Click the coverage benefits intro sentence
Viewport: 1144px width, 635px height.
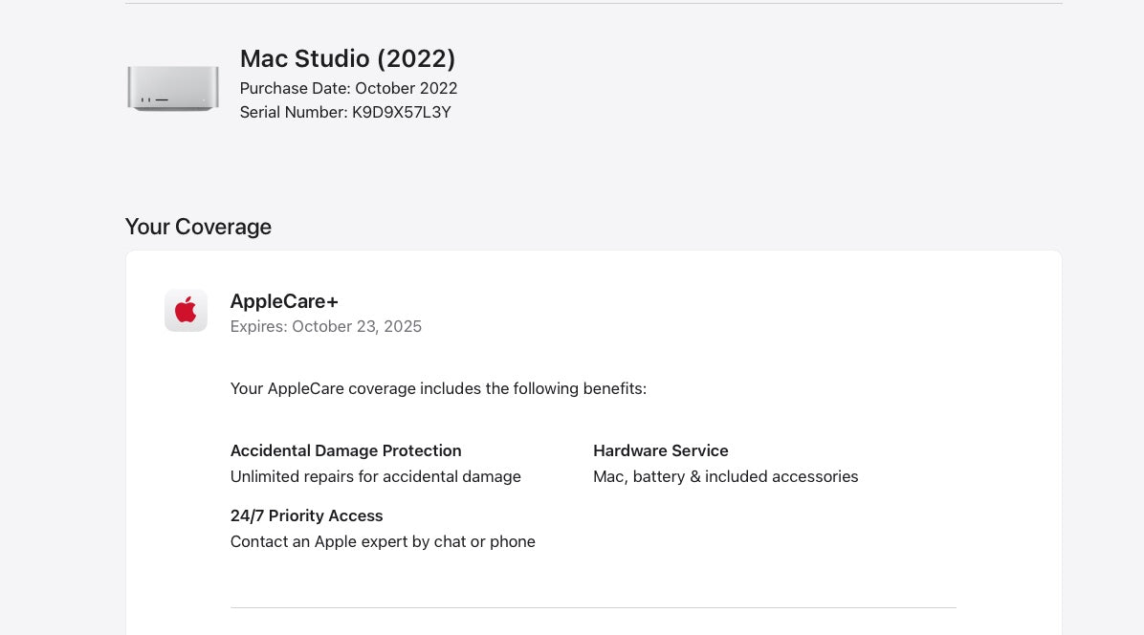click(x=438, y=388)
